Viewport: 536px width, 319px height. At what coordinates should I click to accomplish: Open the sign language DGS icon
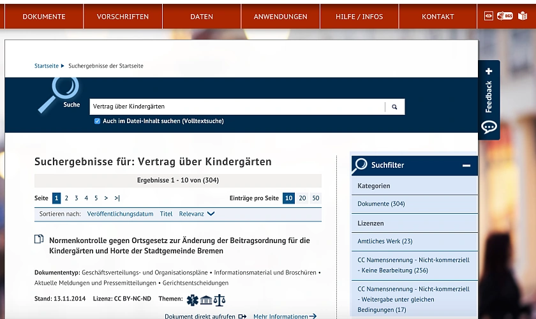(x=505, y=16)
